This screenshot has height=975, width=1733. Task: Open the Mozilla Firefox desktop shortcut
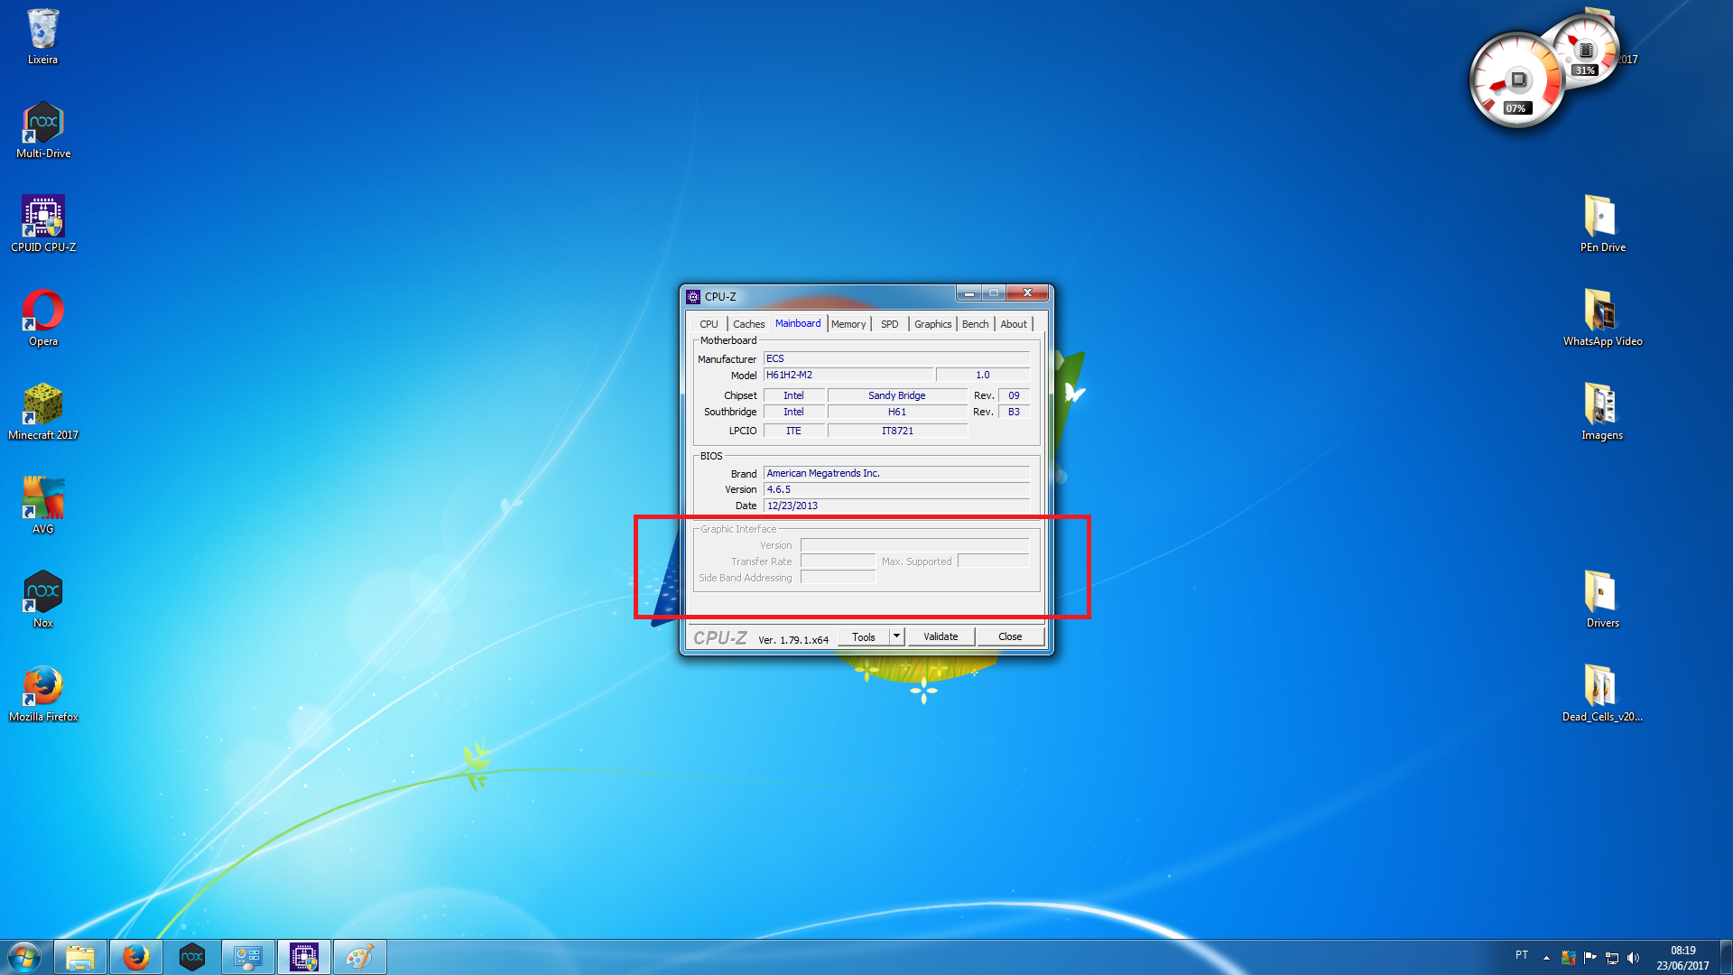pyautogui.click(x=42, y=693)
